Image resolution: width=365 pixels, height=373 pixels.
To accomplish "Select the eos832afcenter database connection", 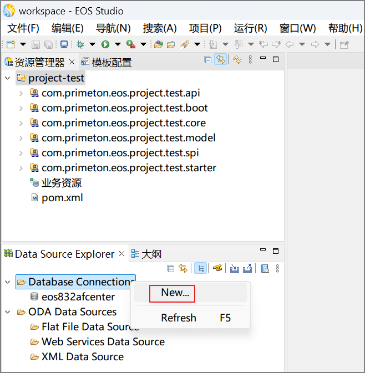I will pyautogui.click(x=70, y=297).
